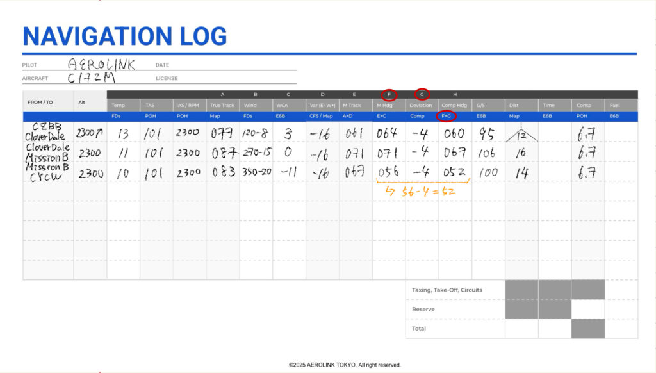The image size is (656, 373).
Task: Click the Comp Hdg column header
Action: tap(454, 105)
